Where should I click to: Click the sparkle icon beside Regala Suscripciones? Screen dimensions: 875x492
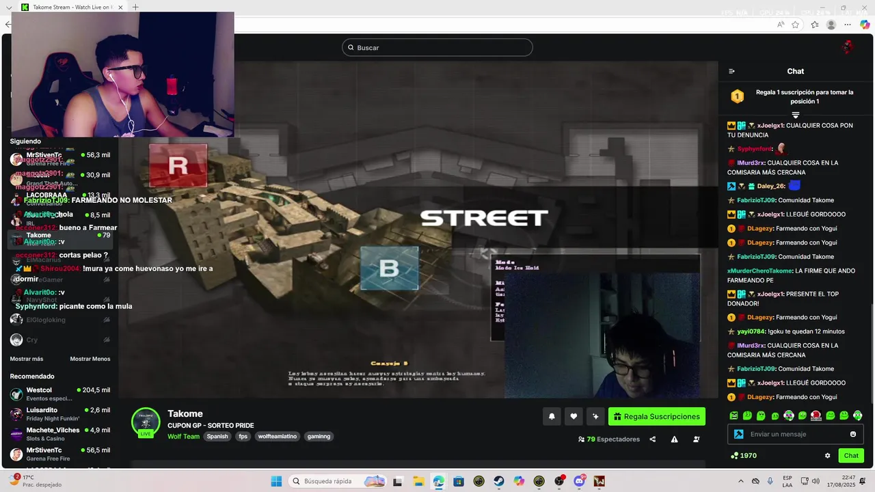point(595,417)
